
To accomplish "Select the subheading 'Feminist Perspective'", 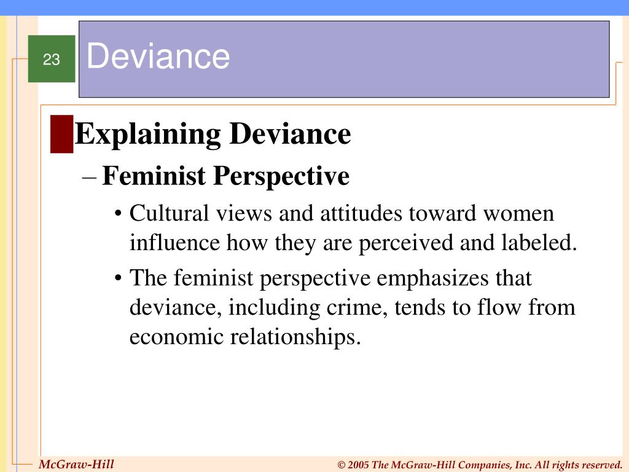I will coord(226,176).
